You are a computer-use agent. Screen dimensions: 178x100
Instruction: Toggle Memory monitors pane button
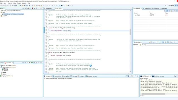[x=163, y=42]
